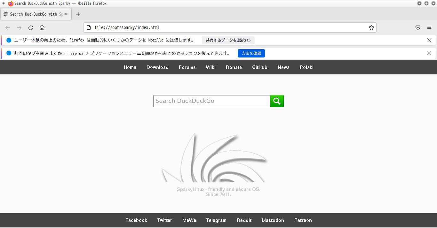Open a new tab with plus button
The width and height of the screenshot is (437, 228).
click(78, 14)
